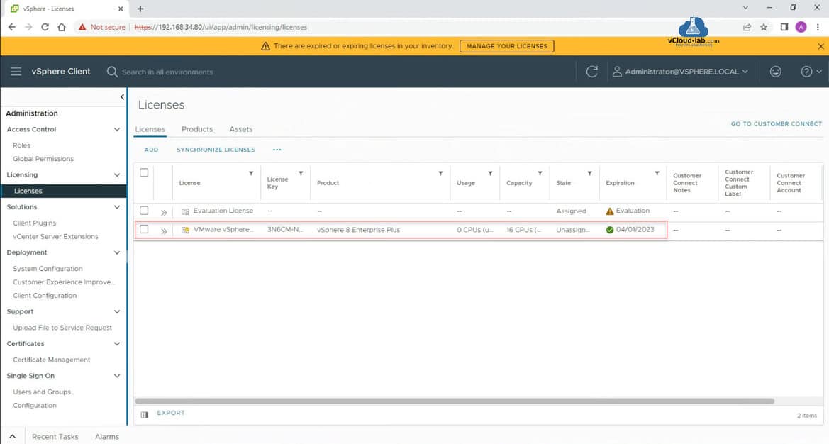Expand VMware vSphere license row details

(164, 231)
